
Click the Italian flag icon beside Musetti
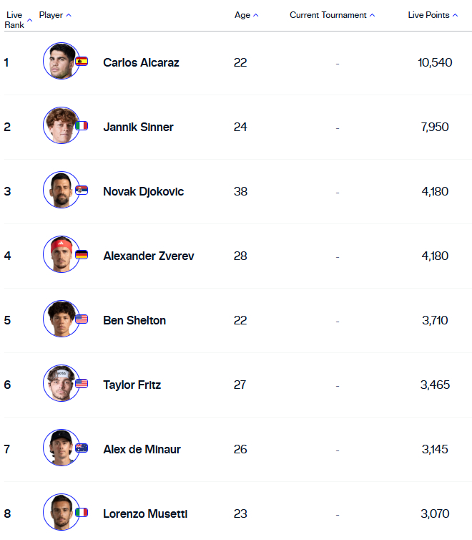coord(82,513)
